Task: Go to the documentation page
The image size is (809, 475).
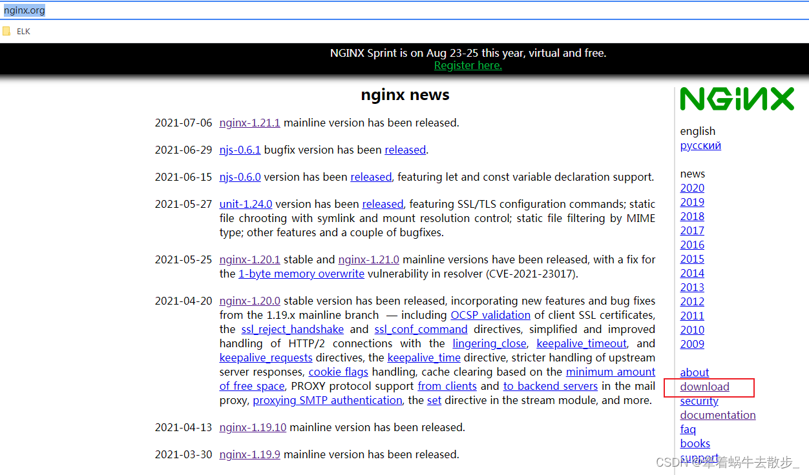Action: [718, 415]
